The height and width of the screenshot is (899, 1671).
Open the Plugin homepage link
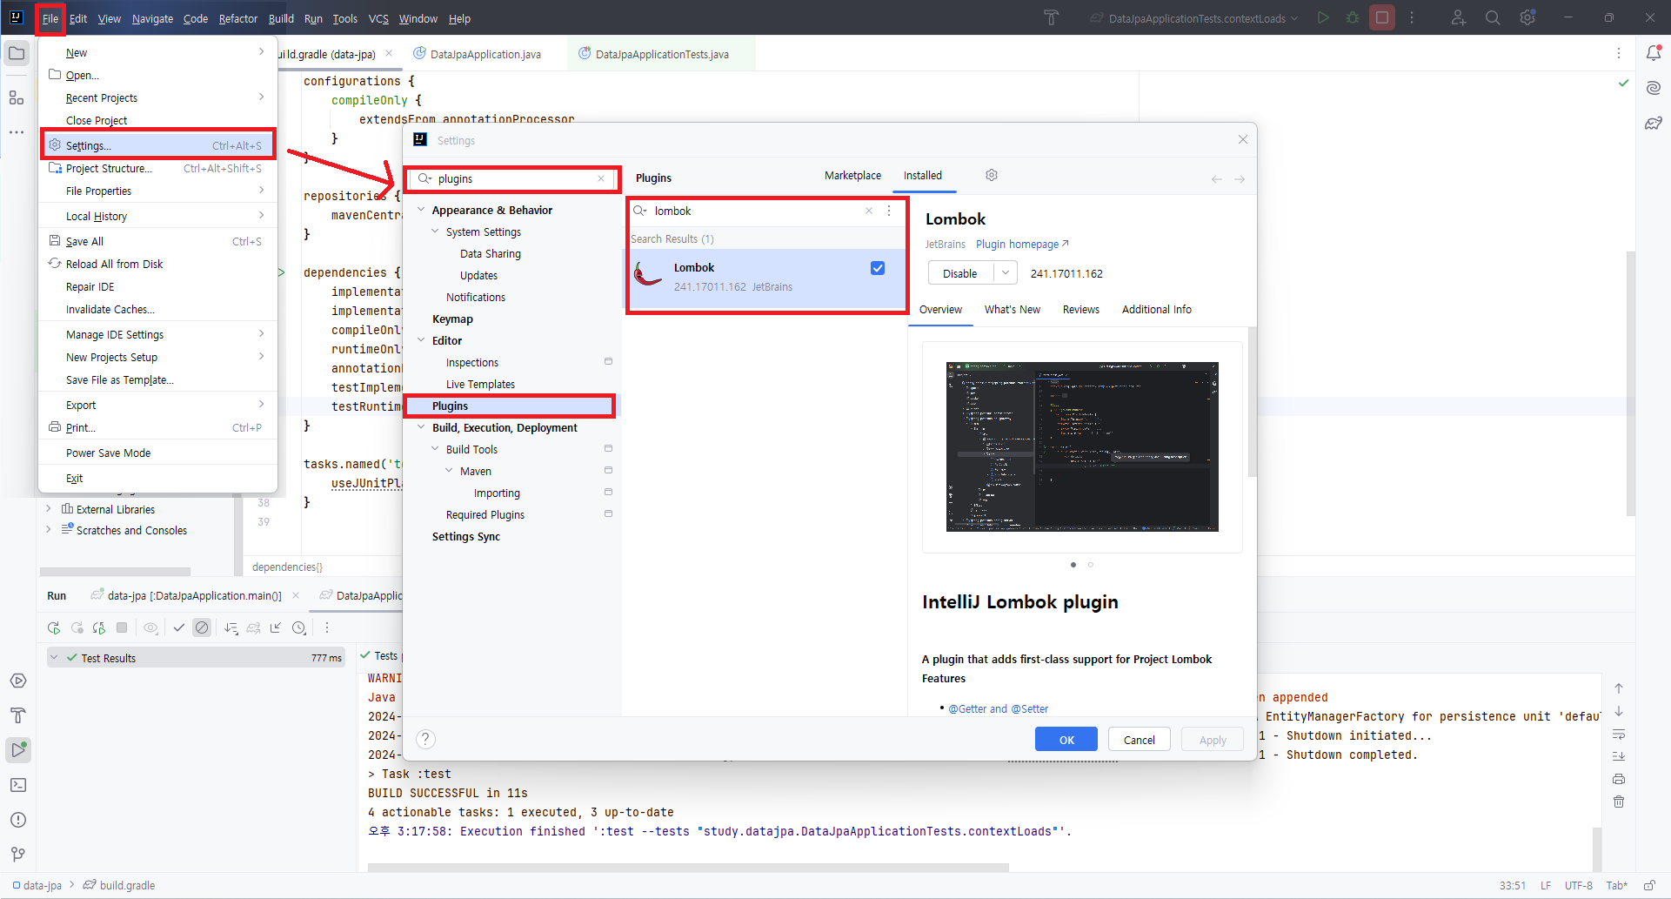[1022, 244]
